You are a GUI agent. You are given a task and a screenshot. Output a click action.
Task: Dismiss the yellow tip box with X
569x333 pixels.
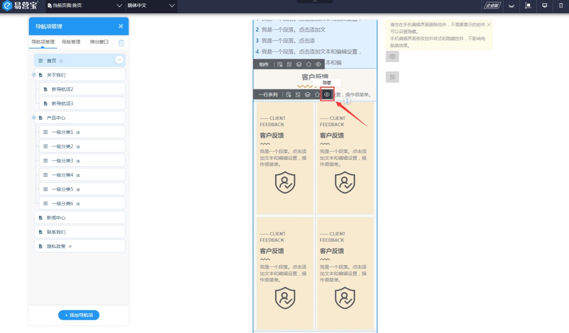coord(489,24)
